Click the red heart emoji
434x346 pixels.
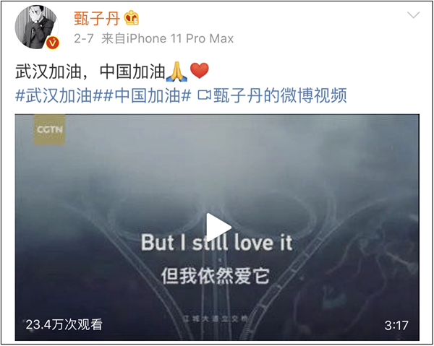[200, 71]
